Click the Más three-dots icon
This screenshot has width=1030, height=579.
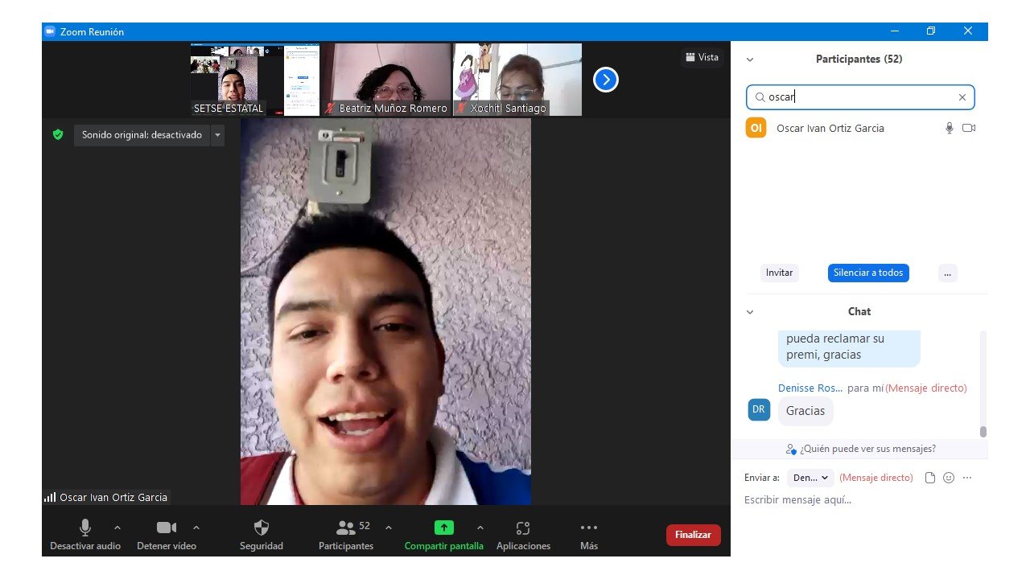(589, 528)
